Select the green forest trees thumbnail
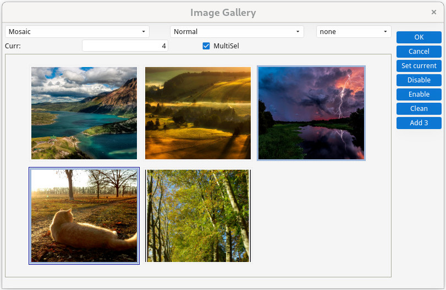 point(198,216)
